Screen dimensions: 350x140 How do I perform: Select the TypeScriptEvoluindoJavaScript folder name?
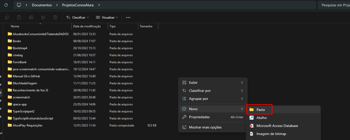tap(33, 118)
